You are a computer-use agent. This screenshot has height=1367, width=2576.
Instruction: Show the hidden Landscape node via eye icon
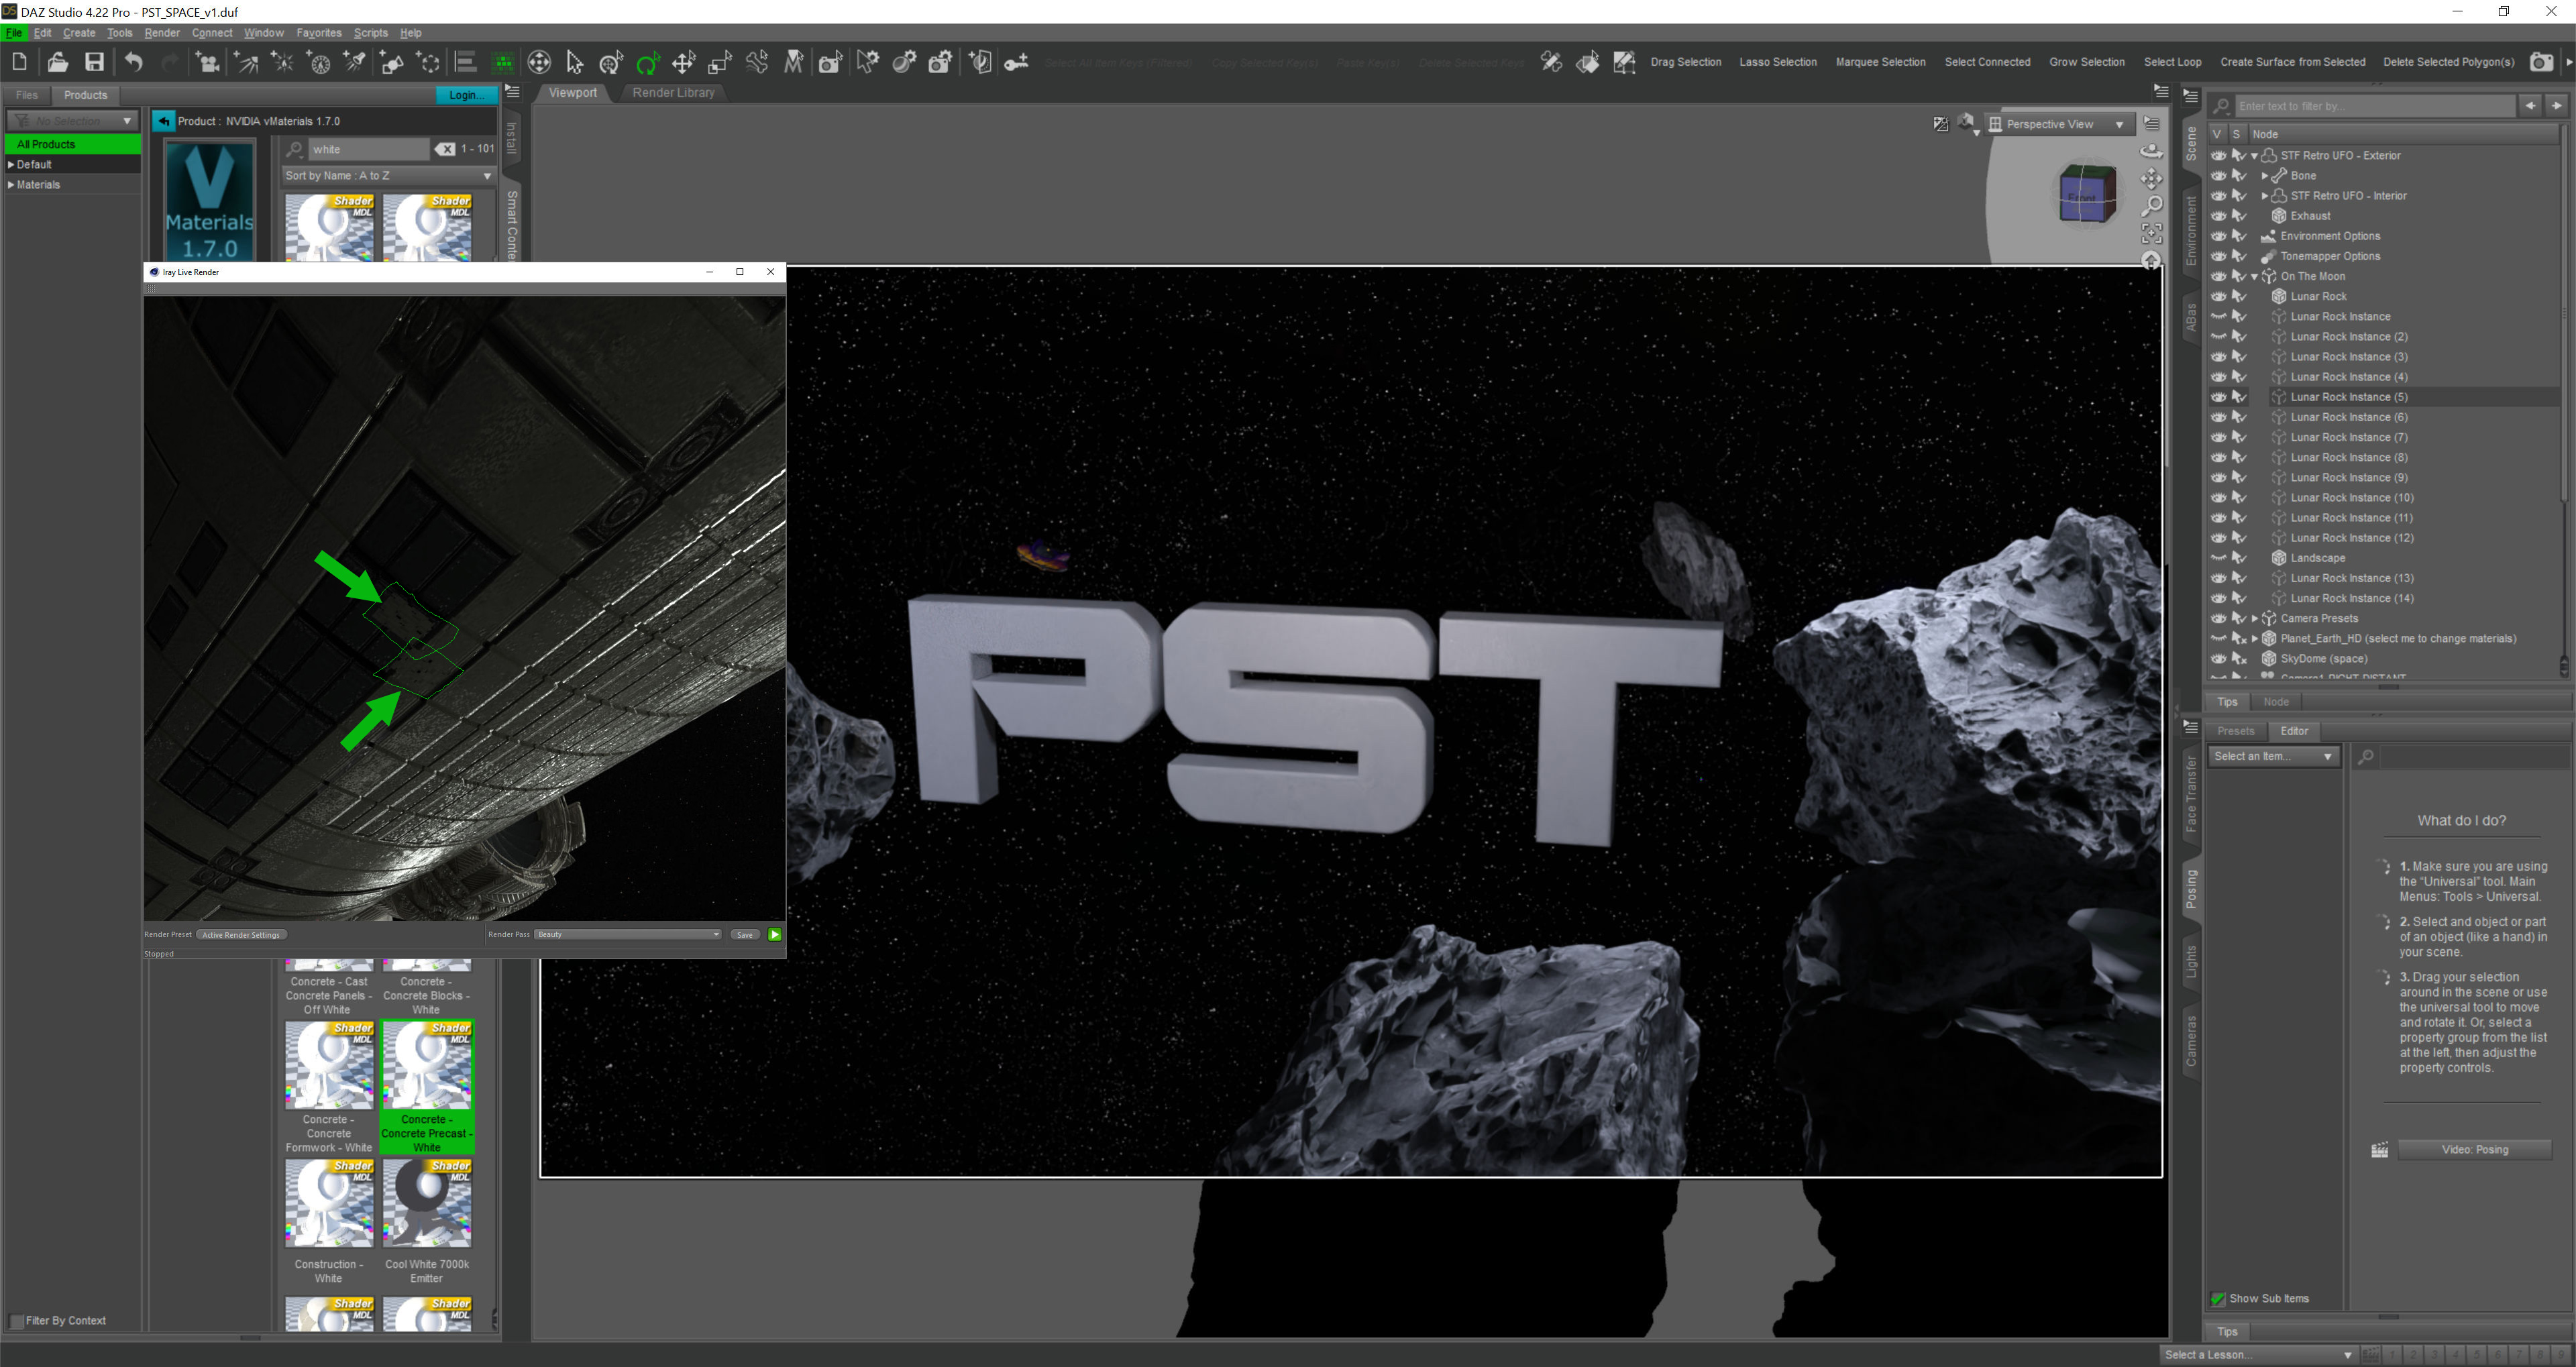tap(2218, 558)
